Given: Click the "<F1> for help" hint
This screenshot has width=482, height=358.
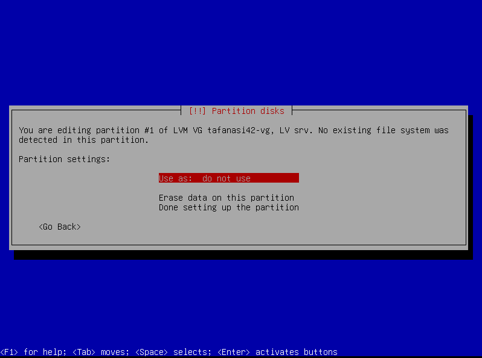Looking at the screenshot, I should click(30, 352).
